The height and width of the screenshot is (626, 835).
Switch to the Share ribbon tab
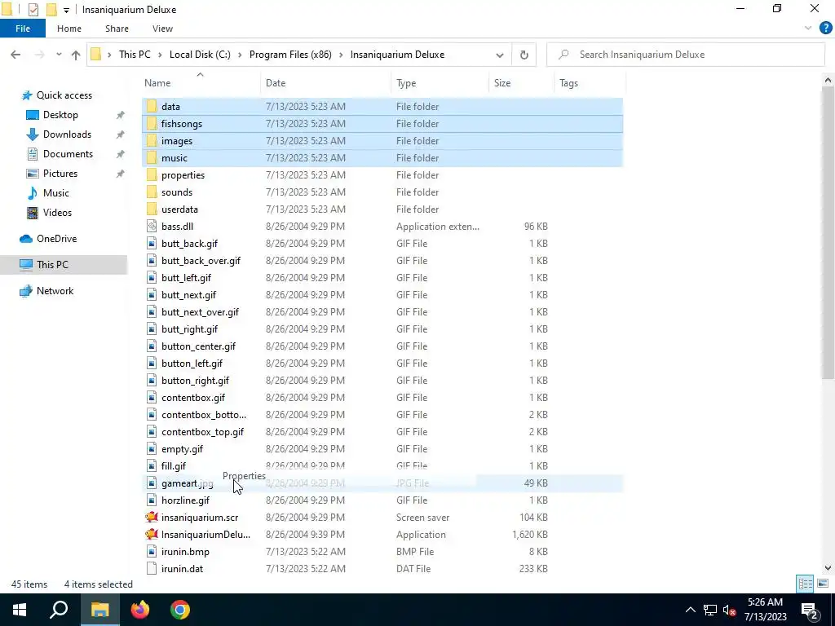(x=117, y=29)
